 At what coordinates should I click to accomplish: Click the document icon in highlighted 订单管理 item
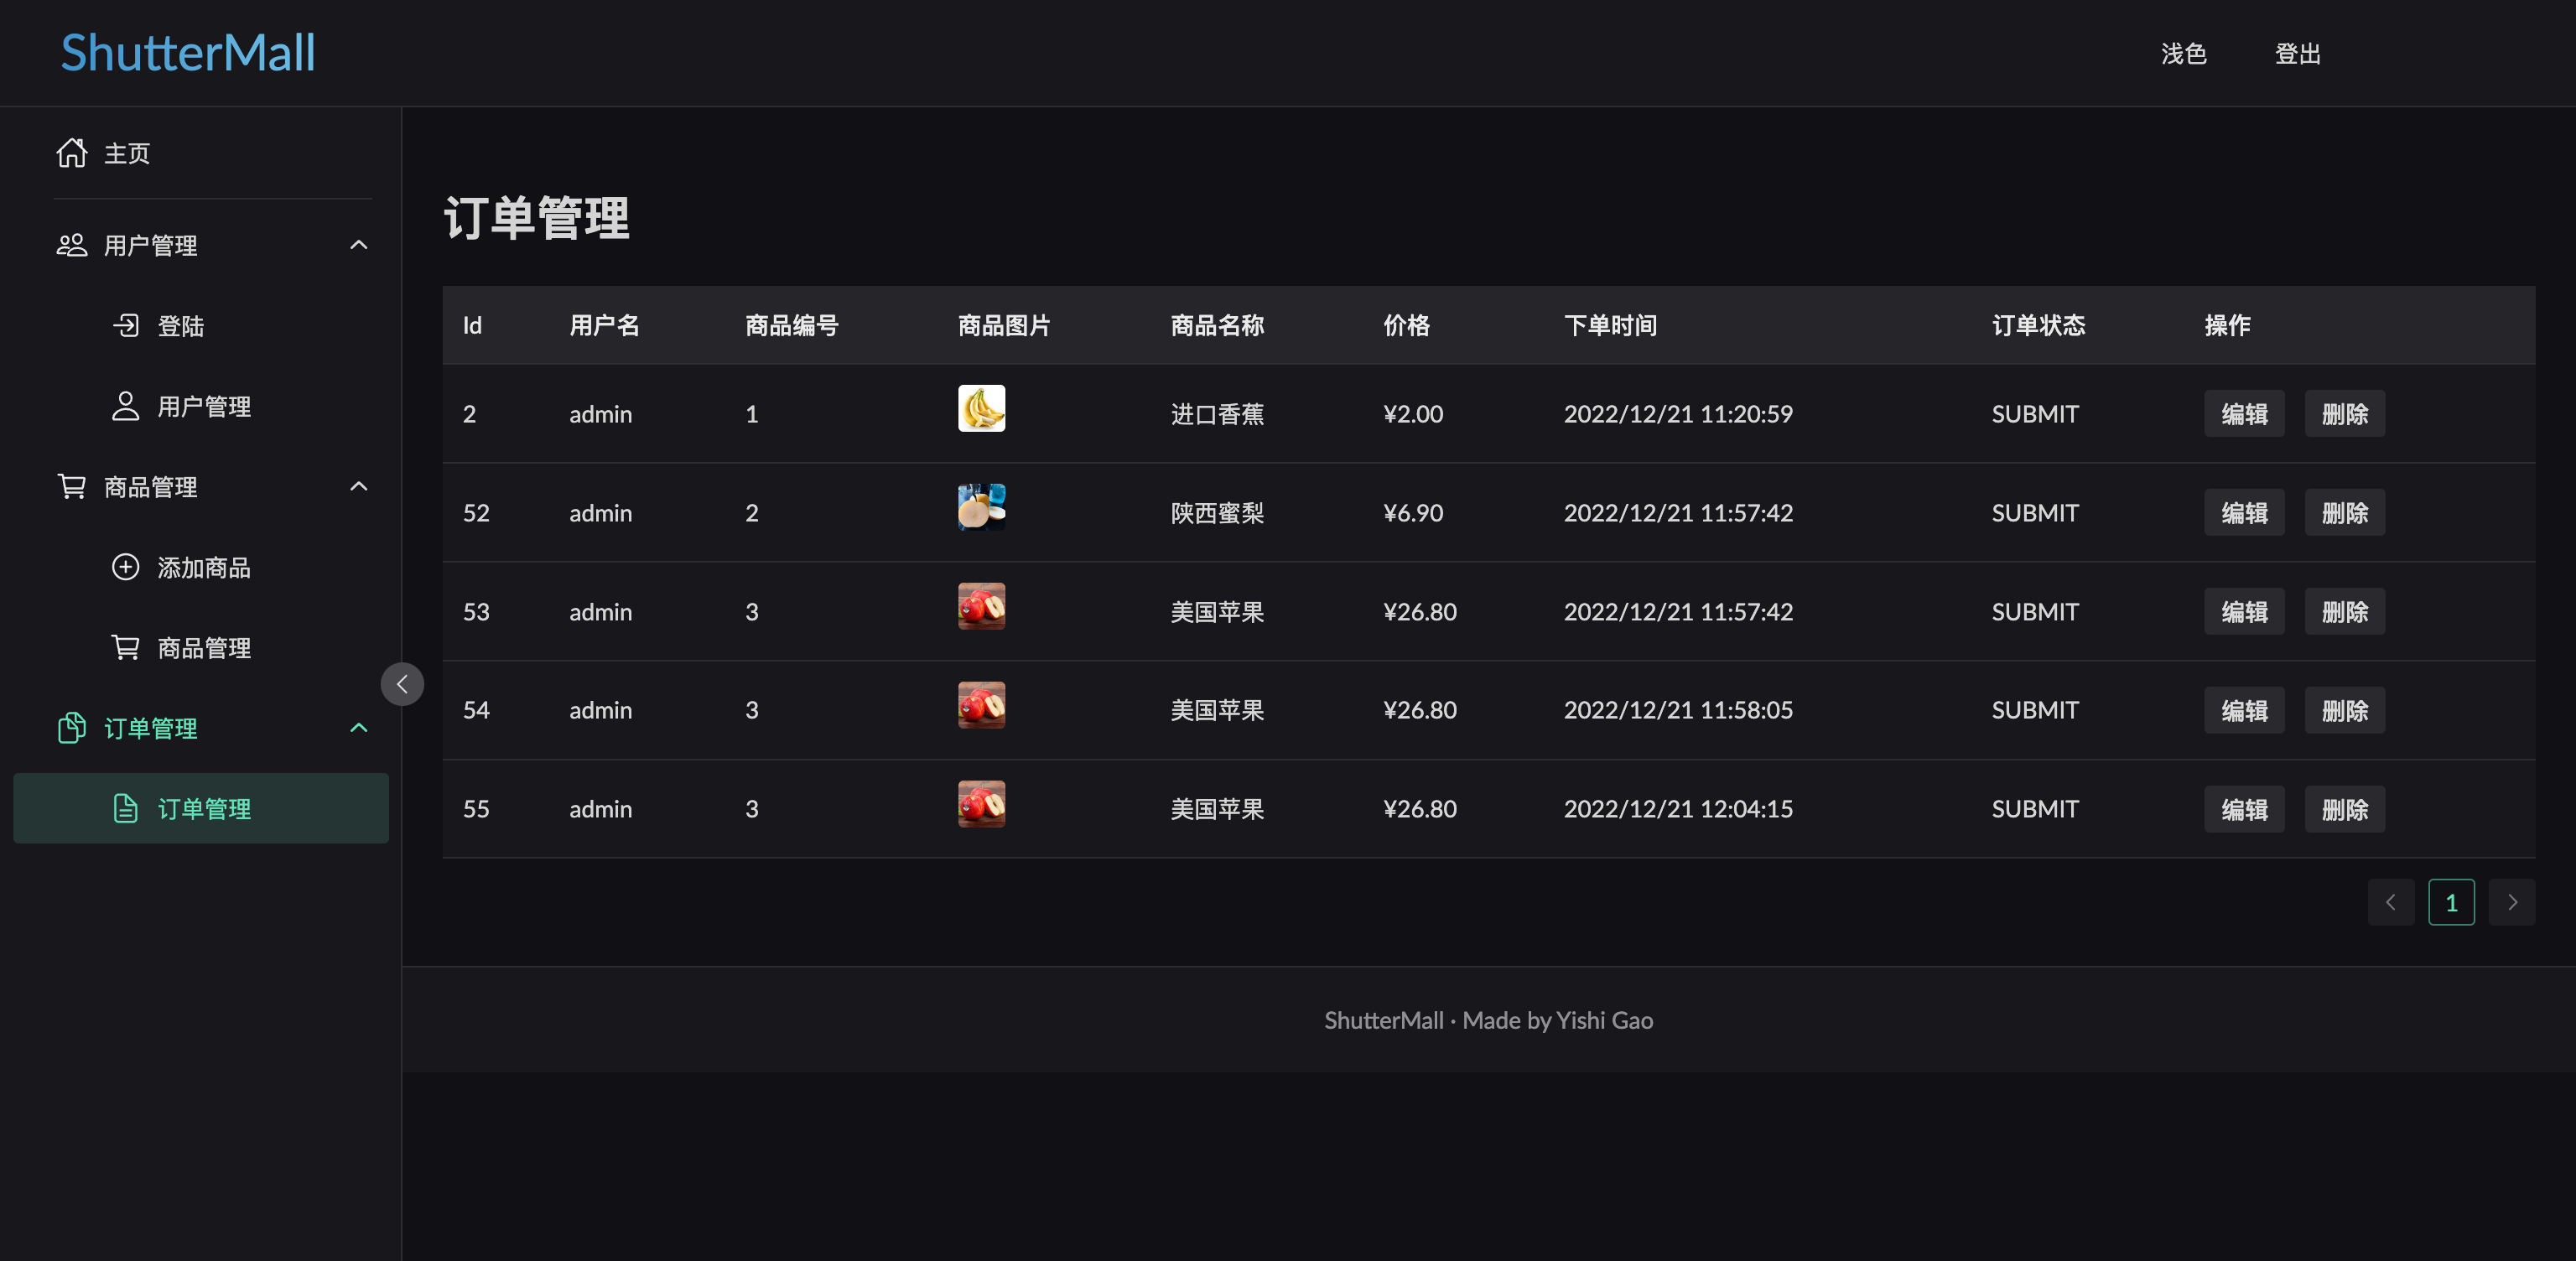pos(125,808)
